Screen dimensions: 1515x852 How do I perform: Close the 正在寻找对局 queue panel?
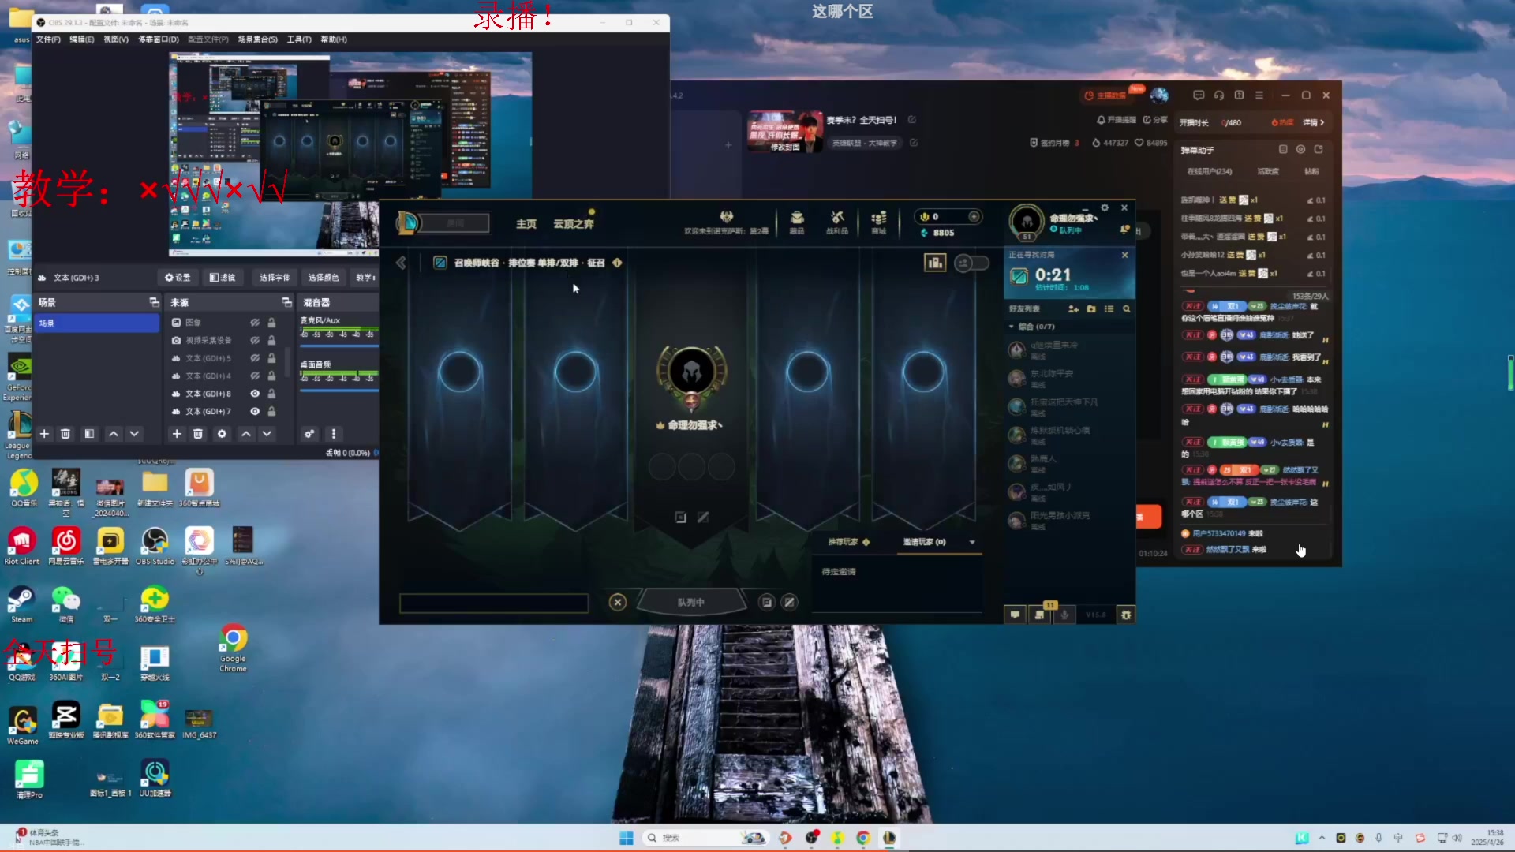pyautogui.click(x=1125, y=255)
